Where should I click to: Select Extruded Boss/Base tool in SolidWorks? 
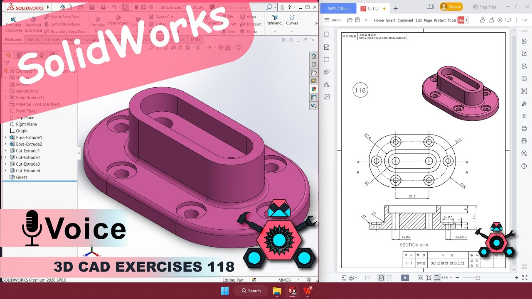(14, 25)
